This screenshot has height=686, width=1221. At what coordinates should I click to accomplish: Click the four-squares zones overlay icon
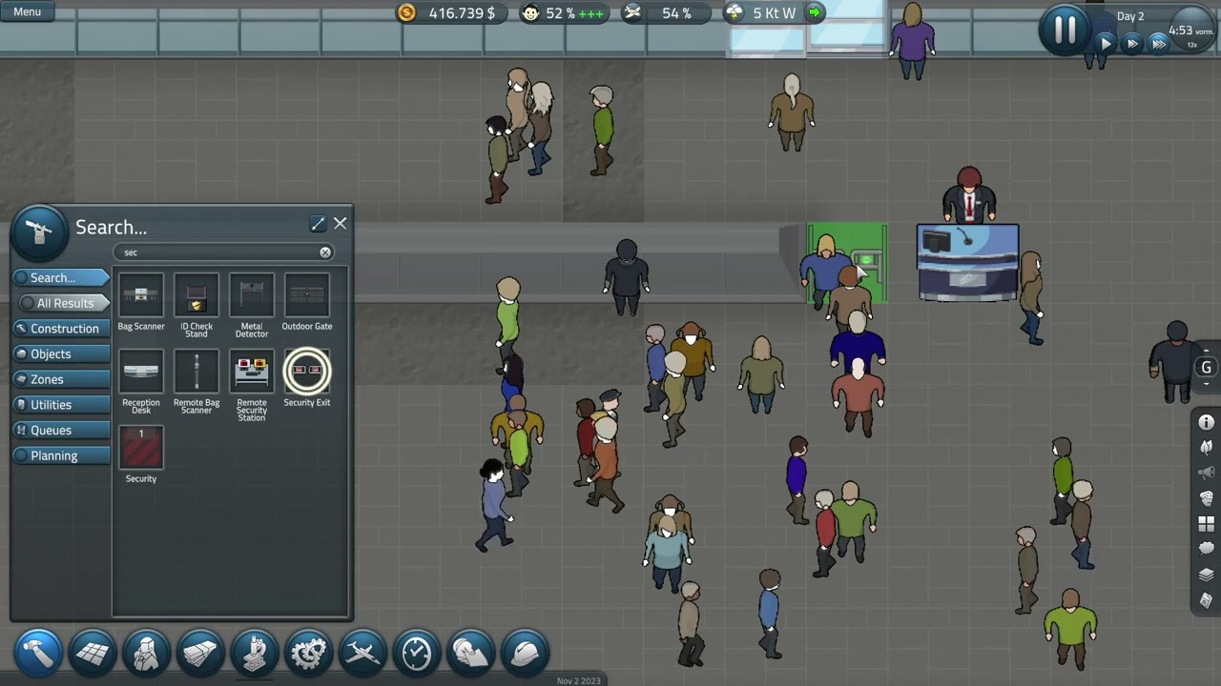pyautogui.click(x=1206, y=524)
